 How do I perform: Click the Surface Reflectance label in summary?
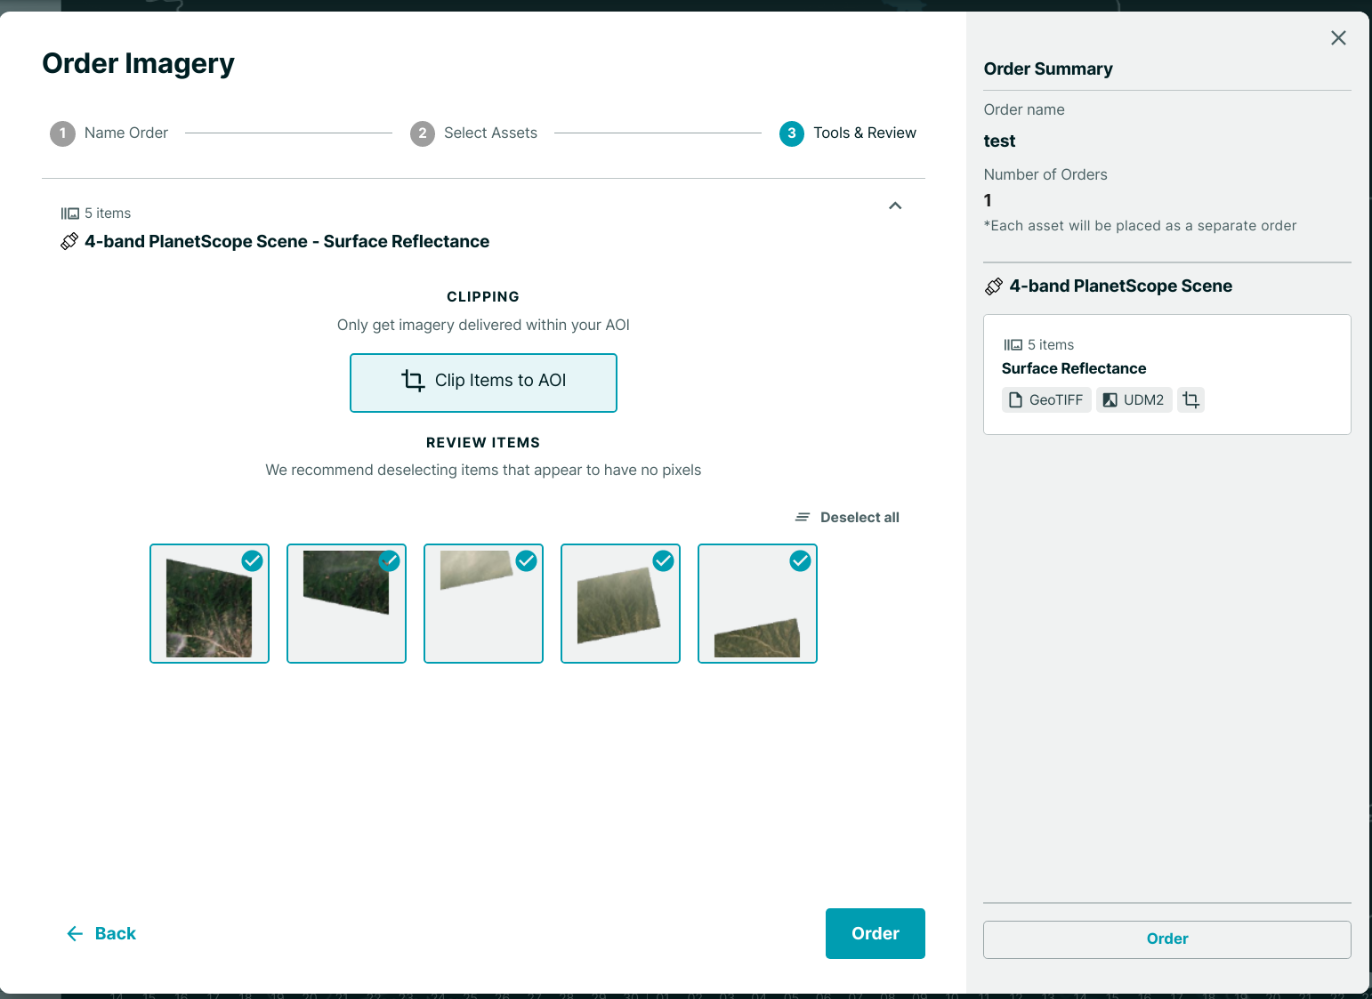(1074, 368)
